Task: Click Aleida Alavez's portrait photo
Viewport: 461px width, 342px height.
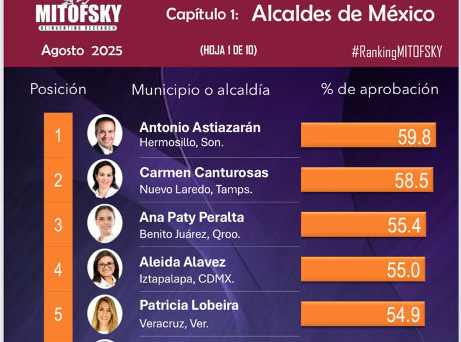Action: click(x=105, y=268)
